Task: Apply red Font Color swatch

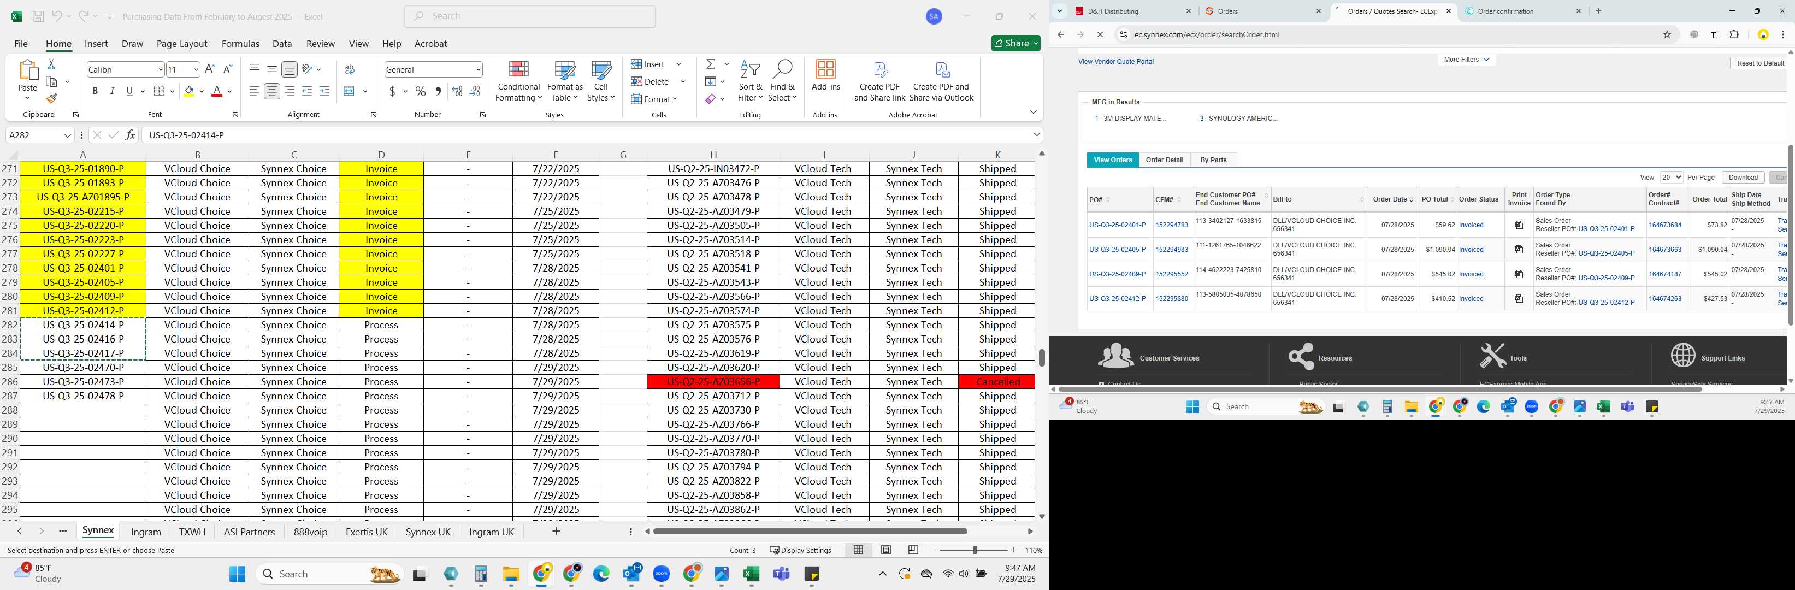Action: click(x=217, y=91)
